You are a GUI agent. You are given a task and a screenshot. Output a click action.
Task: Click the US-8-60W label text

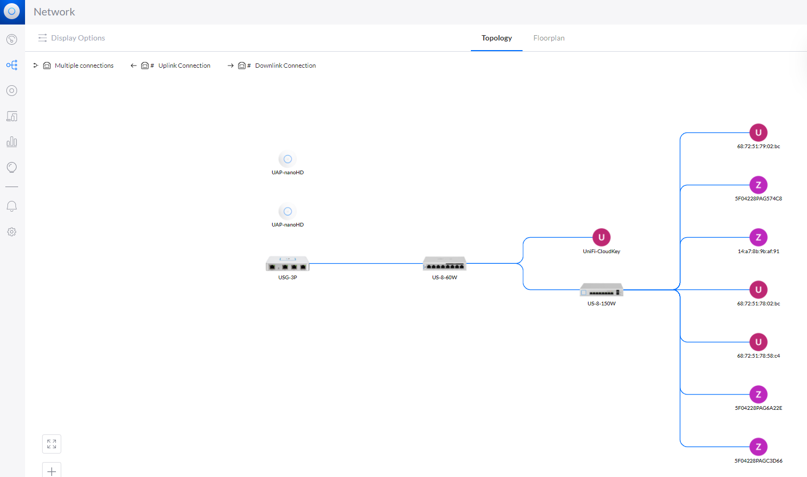pyautogui.click(x=445, y=278)
